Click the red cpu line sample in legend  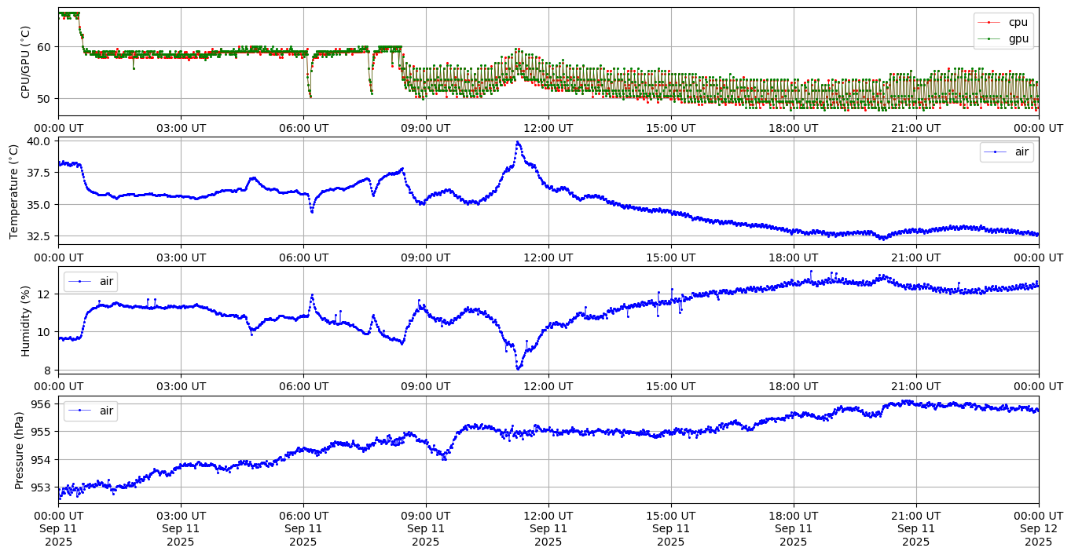pos(989,22)
